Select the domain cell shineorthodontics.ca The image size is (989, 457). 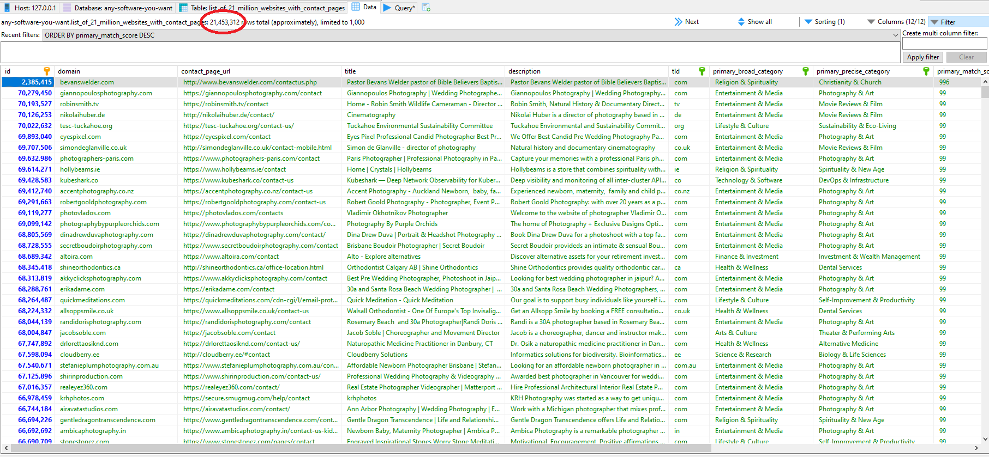click(x=116, y=267)
